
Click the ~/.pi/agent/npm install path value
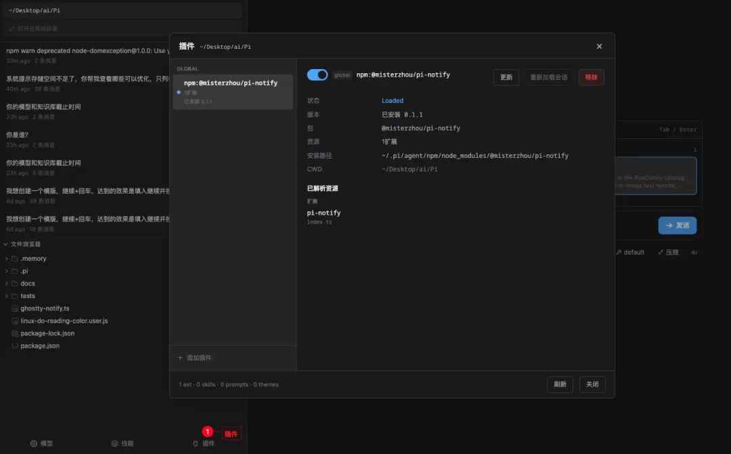click(474, 156)
